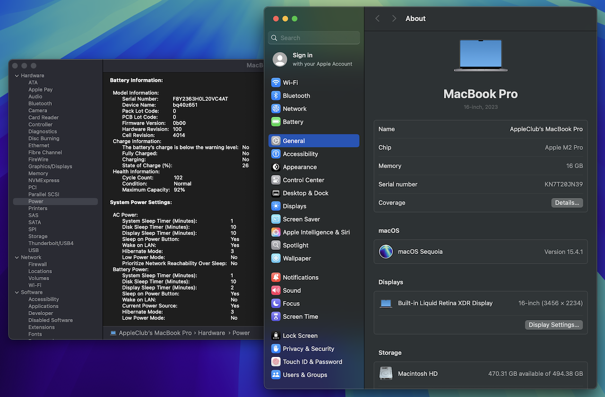
Task: Click the 470.31 GB available storage text
Action: tap(536, 373)
